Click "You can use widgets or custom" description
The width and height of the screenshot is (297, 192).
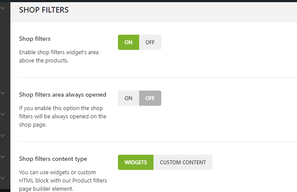pyautogui.click(x=57, y=172)
